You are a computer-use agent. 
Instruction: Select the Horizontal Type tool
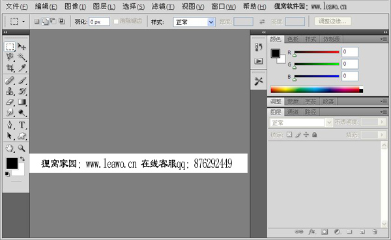pos(22,125)
